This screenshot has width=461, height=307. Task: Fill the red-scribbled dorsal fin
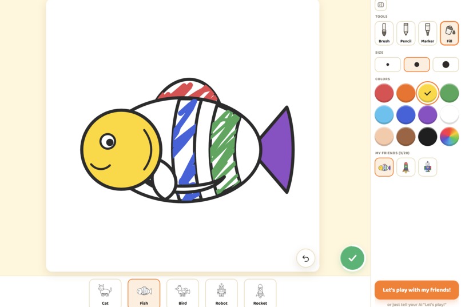pyautogui.click(x=188, y=90)
